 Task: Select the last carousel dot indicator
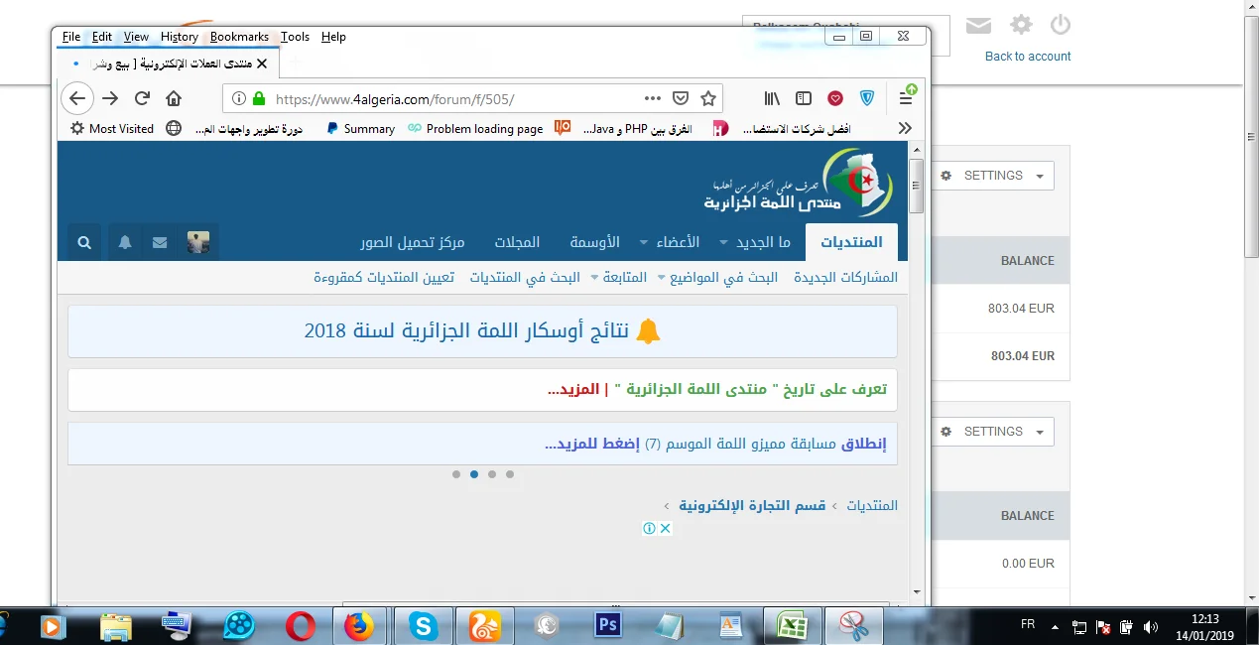tap(510, 474)
